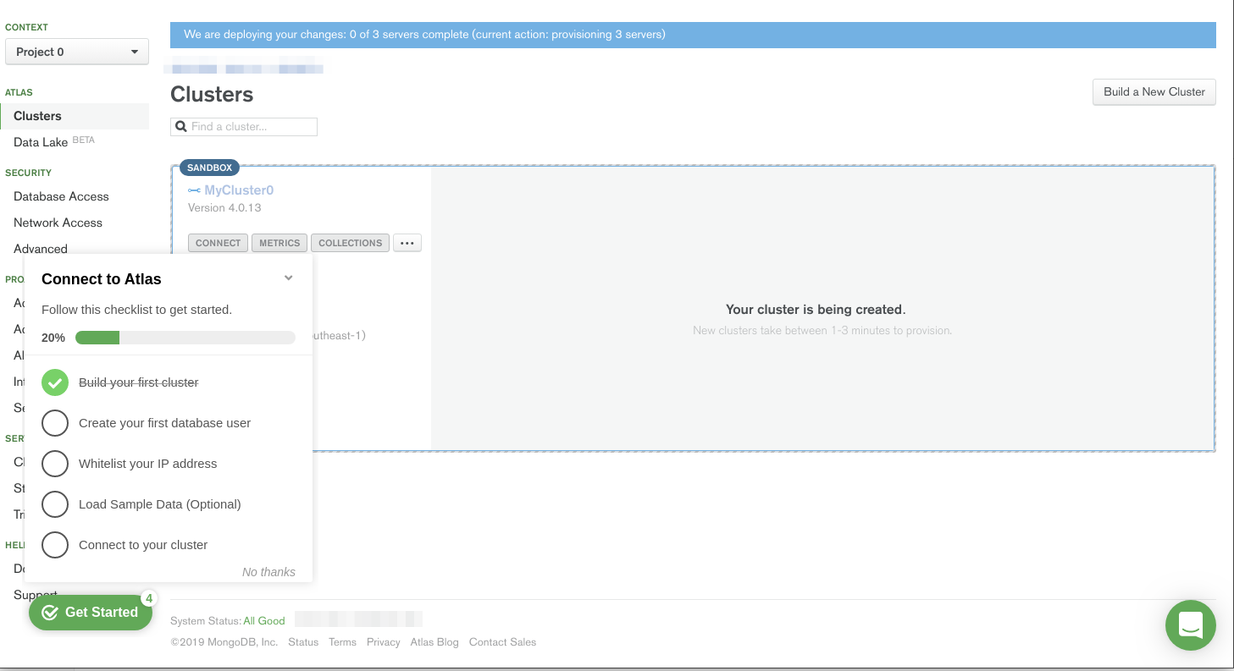Click the notification badge showing 4
1234x671 pixels.
(148, 599)
